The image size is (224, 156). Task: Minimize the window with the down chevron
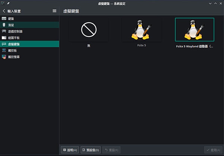click(x=210, y=3)
